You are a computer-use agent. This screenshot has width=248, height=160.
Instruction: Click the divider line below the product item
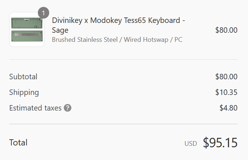click(123, 59)
